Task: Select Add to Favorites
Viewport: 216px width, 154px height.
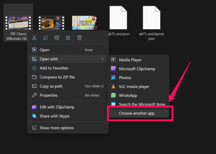Action: click(54, 68)
